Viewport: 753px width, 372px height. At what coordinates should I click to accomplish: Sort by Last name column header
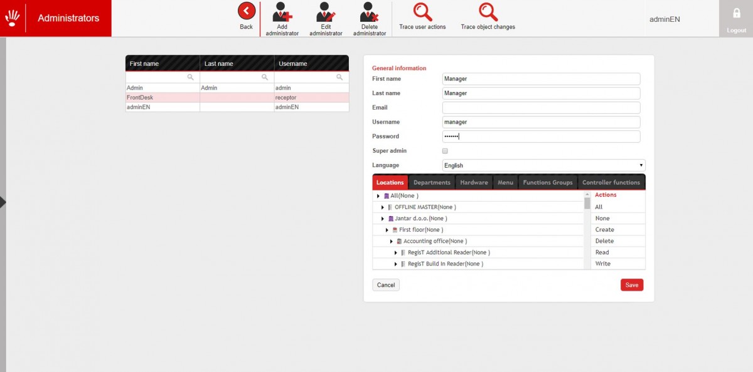pyautogui.click(x=237, y=63)
